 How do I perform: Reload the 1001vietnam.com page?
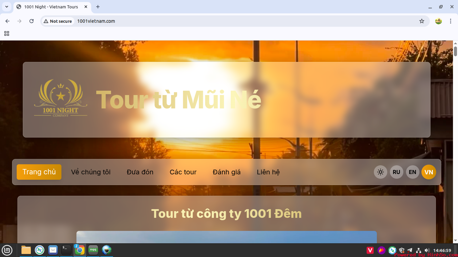(32, 21)
